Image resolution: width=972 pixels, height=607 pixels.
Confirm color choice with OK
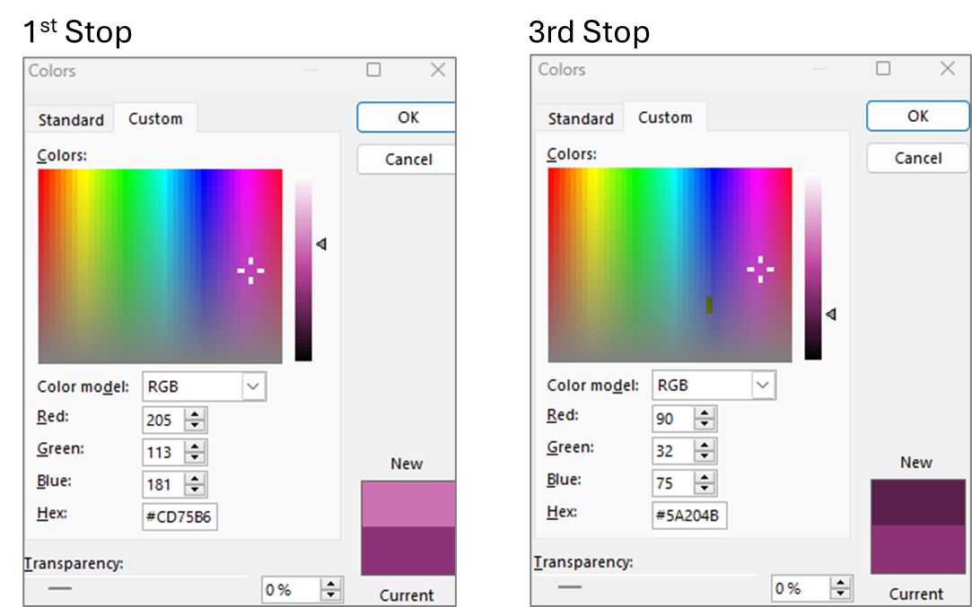click(x=408, y=117)
